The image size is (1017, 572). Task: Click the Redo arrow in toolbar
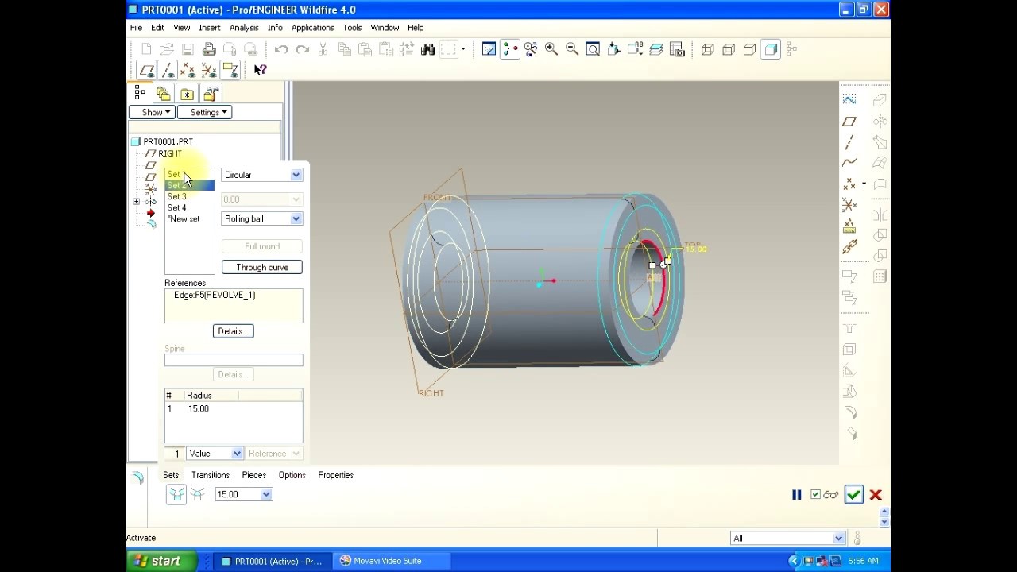point(302,49)
